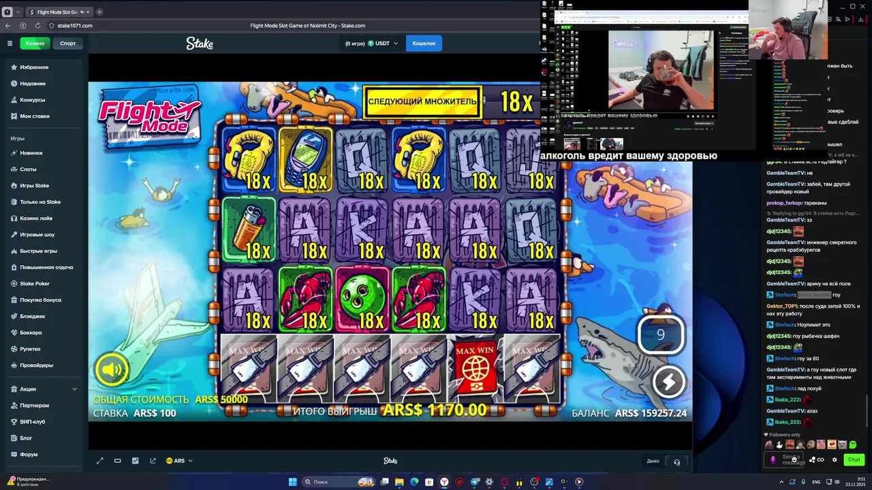The height and width of the screenshot is (490, 872).
Task: Open the ARS display currency dropdown
Action: pyautogui.click(x=179, y=461)
